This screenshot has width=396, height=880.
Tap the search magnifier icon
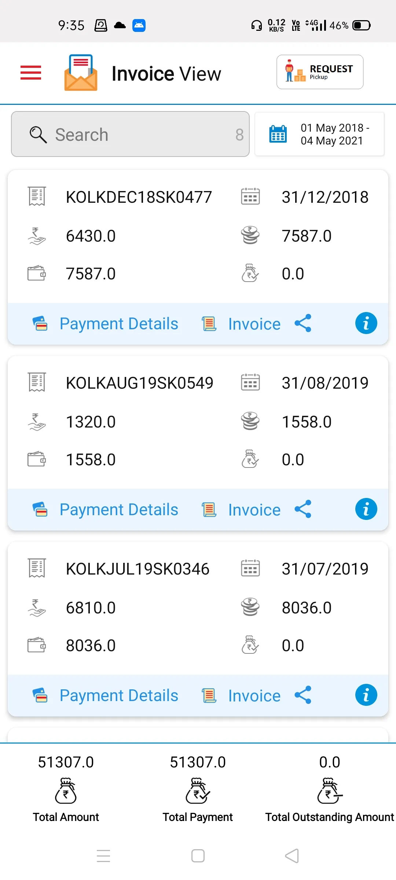point(38,135)
